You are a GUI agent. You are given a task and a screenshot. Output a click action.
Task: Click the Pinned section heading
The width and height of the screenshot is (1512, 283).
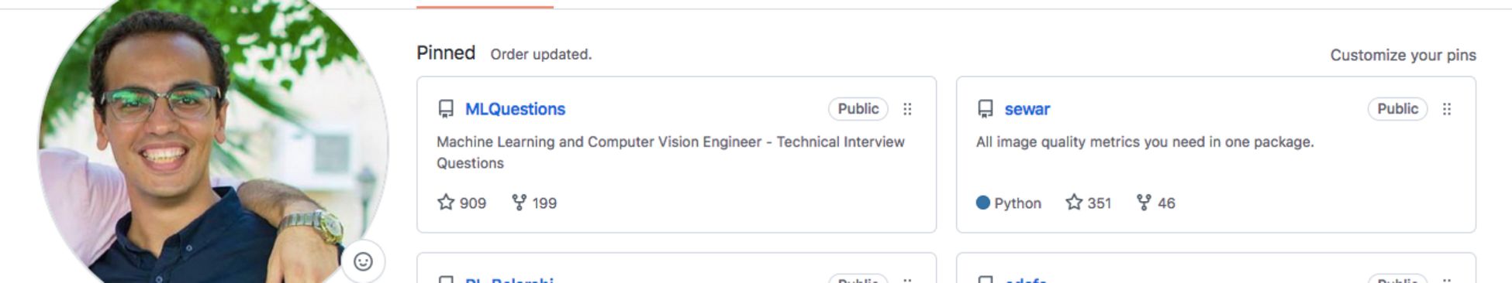click(446, 53)
